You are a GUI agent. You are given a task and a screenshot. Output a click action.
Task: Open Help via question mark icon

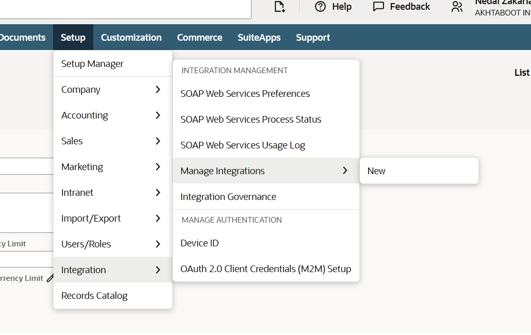tap(320, 6)
